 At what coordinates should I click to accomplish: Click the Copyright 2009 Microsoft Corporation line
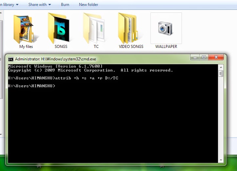90,70
